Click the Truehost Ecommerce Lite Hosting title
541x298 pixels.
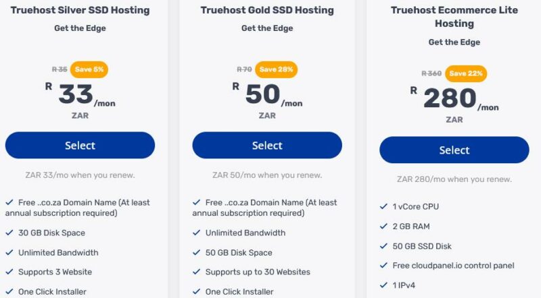[x=454, y=17]
